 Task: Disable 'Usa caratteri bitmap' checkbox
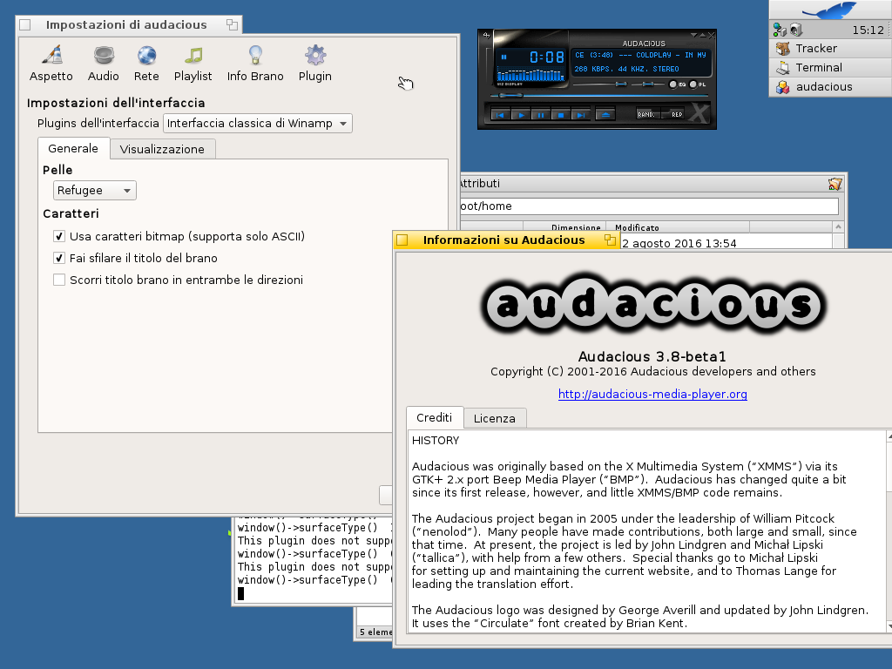(x=59, y=236)
